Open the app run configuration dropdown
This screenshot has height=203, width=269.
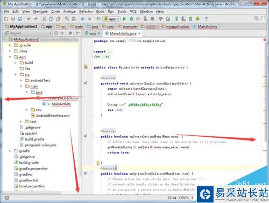pyautogui.click(x=111, y=19)
